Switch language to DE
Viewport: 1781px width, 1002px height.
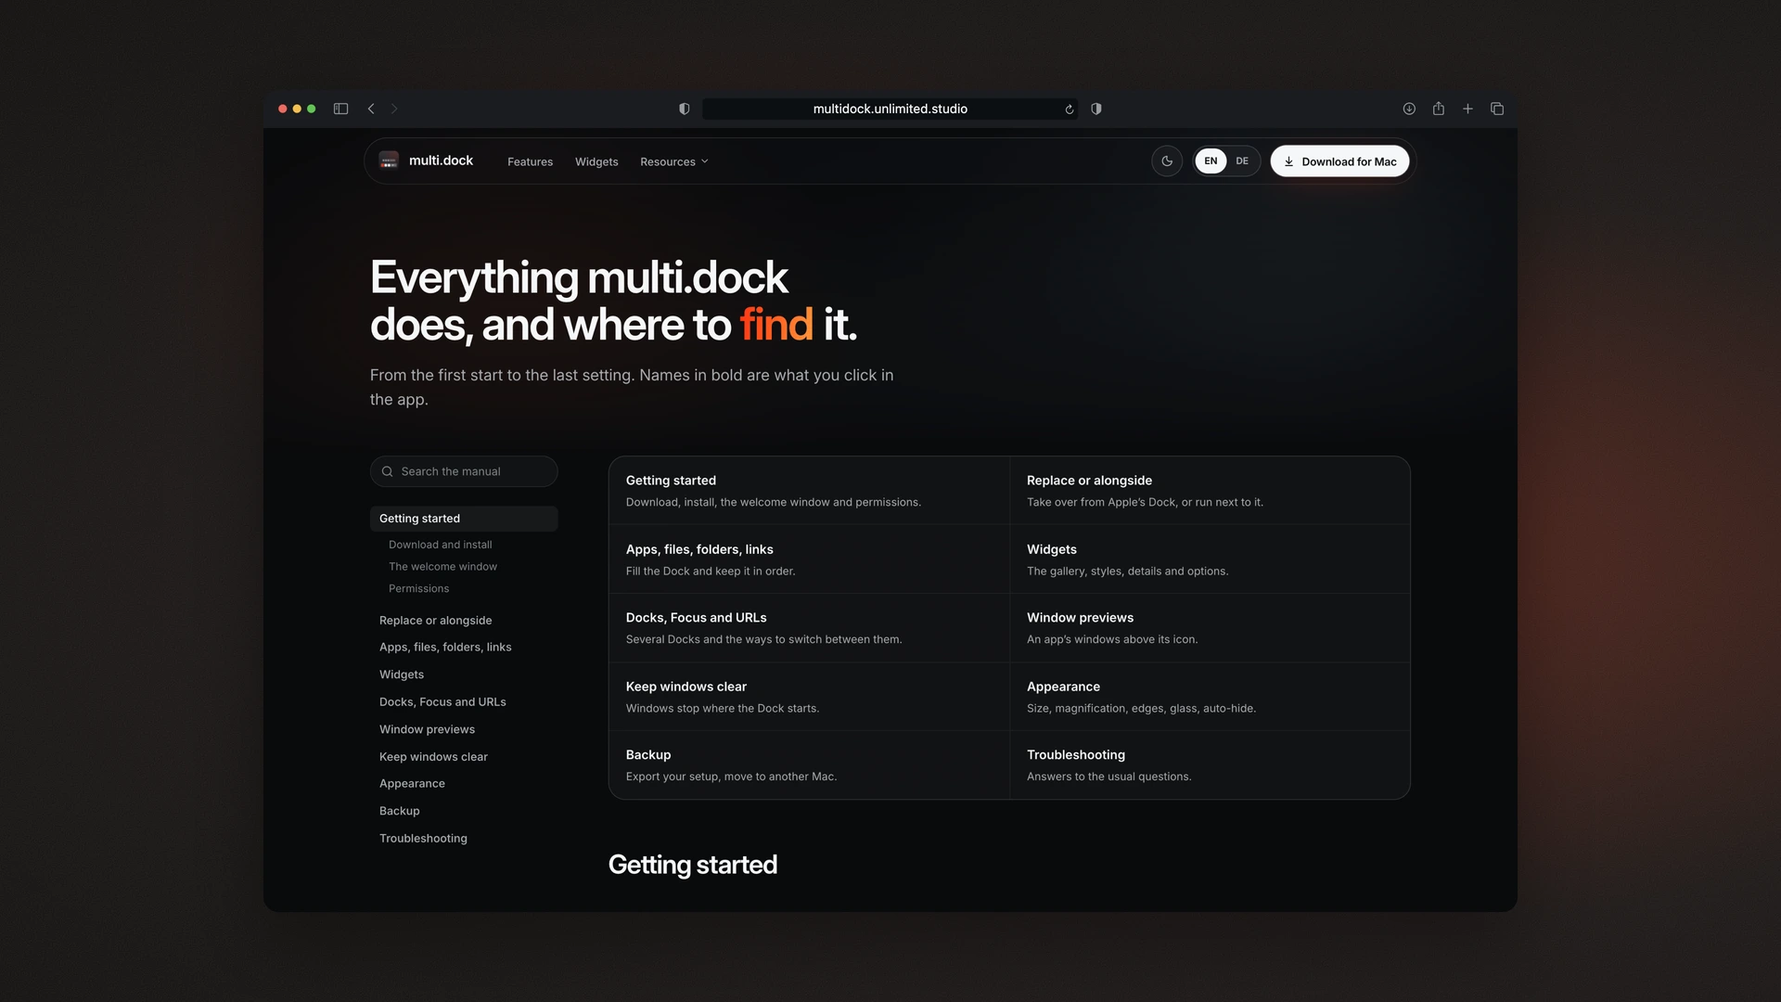click(x=1242, y=161)
